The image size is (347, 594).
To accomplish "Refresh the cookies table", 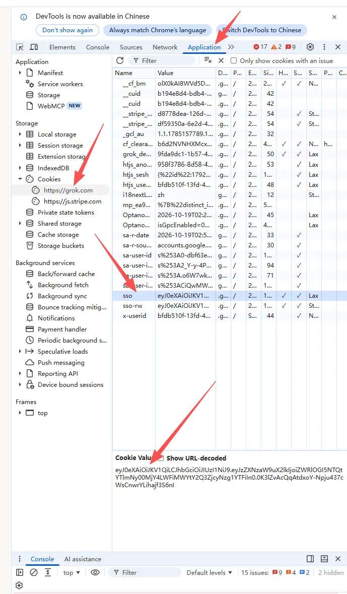I will click(120, 60).
